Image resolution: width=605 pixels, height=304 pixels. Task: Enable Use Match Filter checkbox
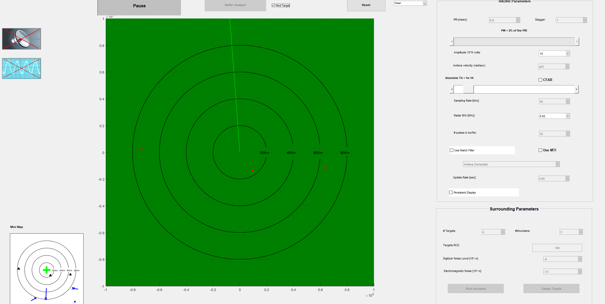(x=451, y=150)
